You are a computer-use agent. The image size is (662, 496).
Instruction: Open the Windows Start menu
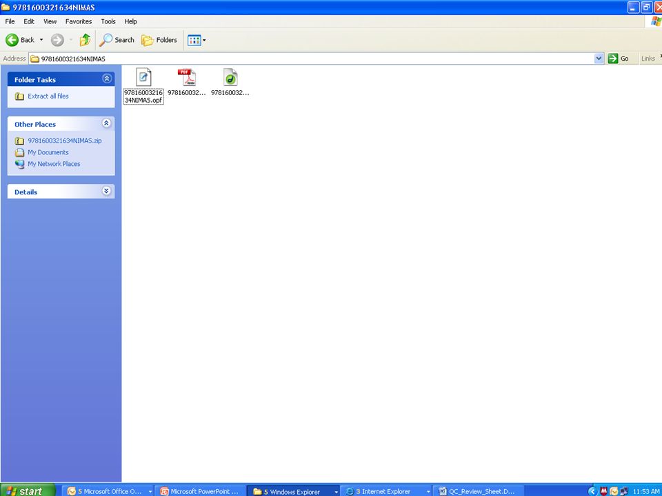click(28, 490)
